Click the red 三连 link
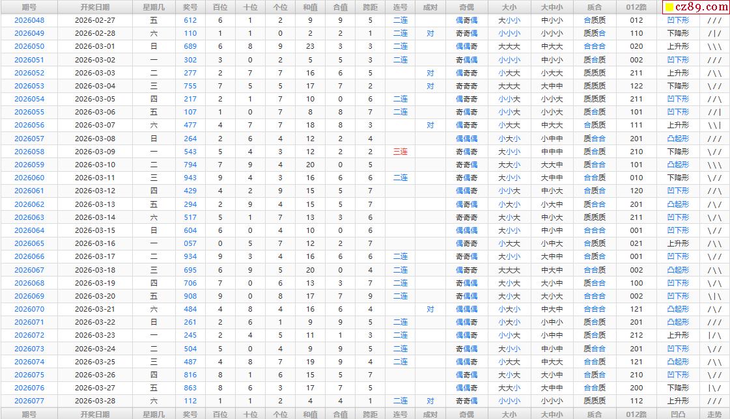Screen dimensions: 730x419 (400, 152)
